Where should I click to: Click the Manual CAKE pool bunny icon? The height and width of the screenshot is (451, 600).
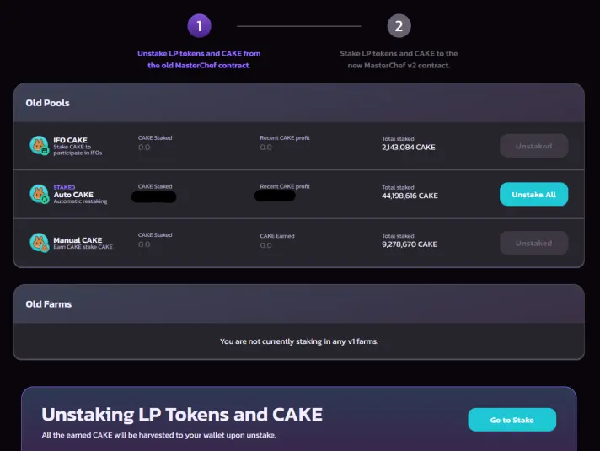point(40,242)
